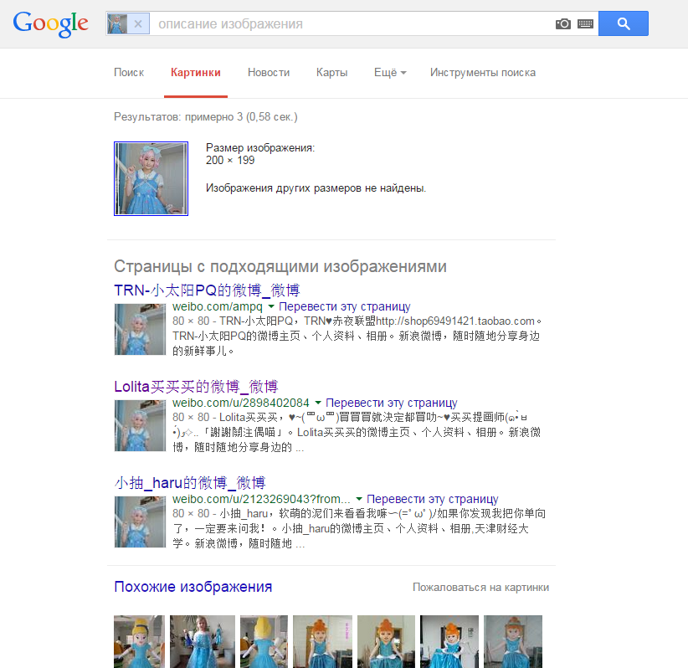Open the Lolita买买买 weibo result link
Image resolution: width=688 pixels, height=668 pixels.
tap(196, 386)
